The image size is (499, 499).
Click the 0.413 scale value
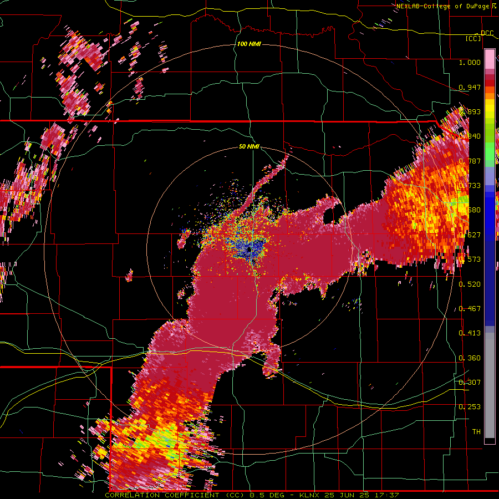pyautogui.click(x=470, y=333)
